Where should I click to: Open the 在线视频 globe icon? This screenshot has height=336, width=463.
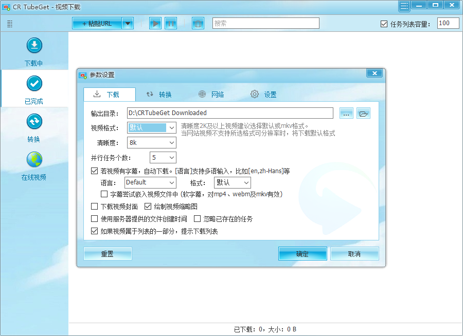tap(34, 160)
